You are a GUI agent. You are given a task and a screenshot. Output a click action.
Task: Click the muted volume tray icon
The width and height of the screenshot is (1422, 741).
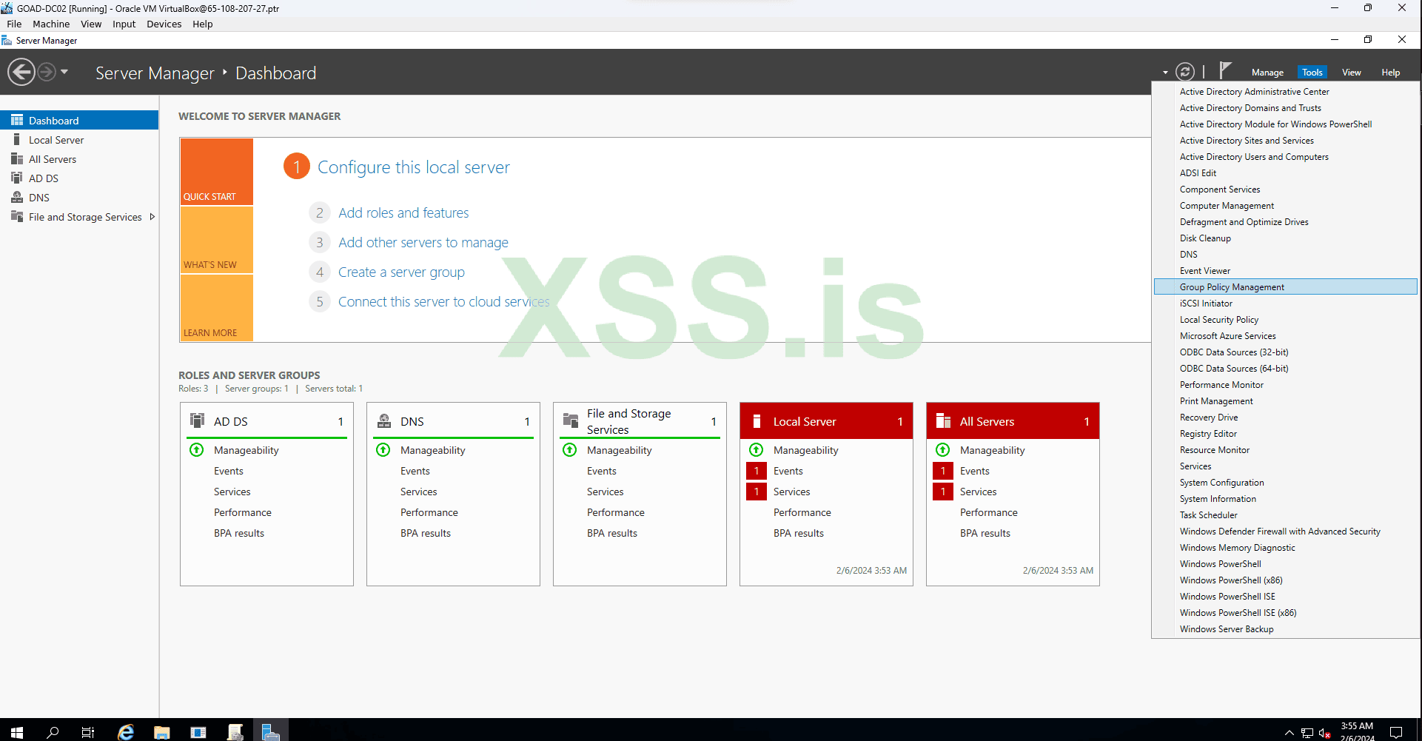(1324, 733)
